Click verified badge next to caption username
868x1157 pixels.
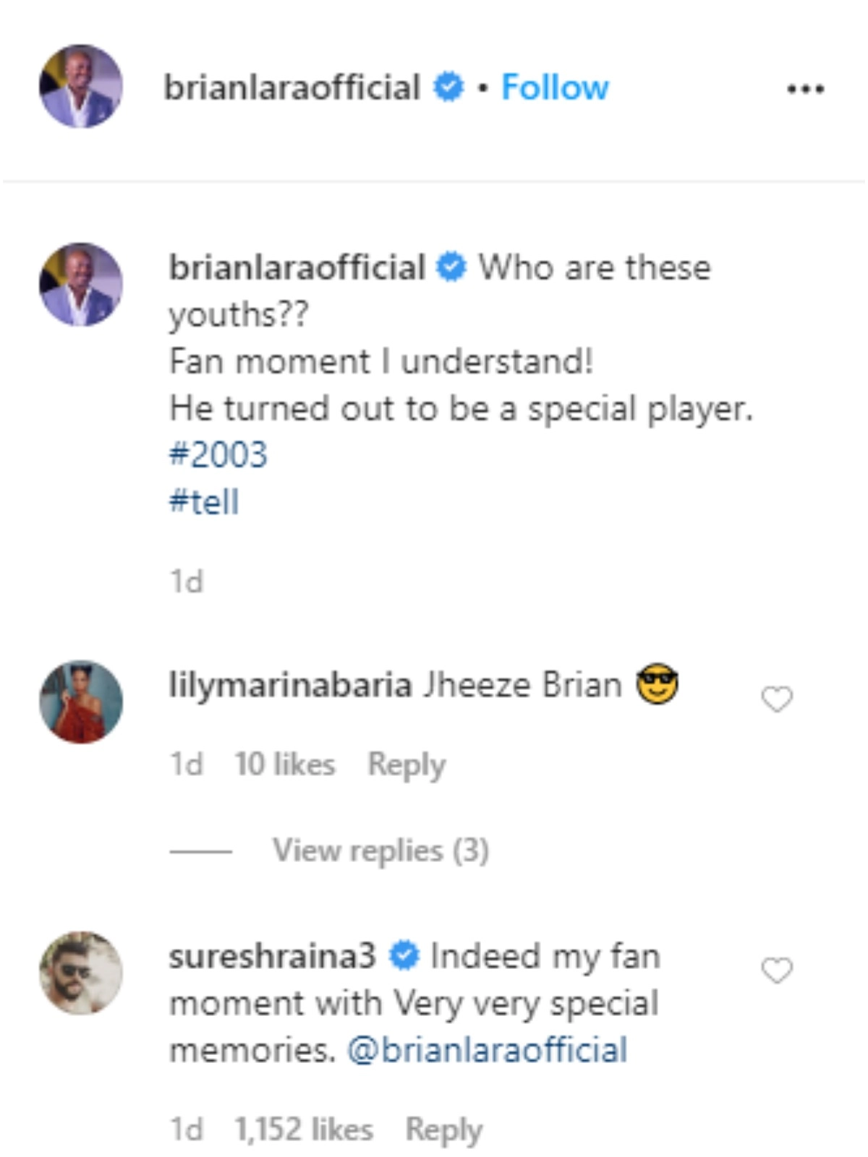(452, 268)
